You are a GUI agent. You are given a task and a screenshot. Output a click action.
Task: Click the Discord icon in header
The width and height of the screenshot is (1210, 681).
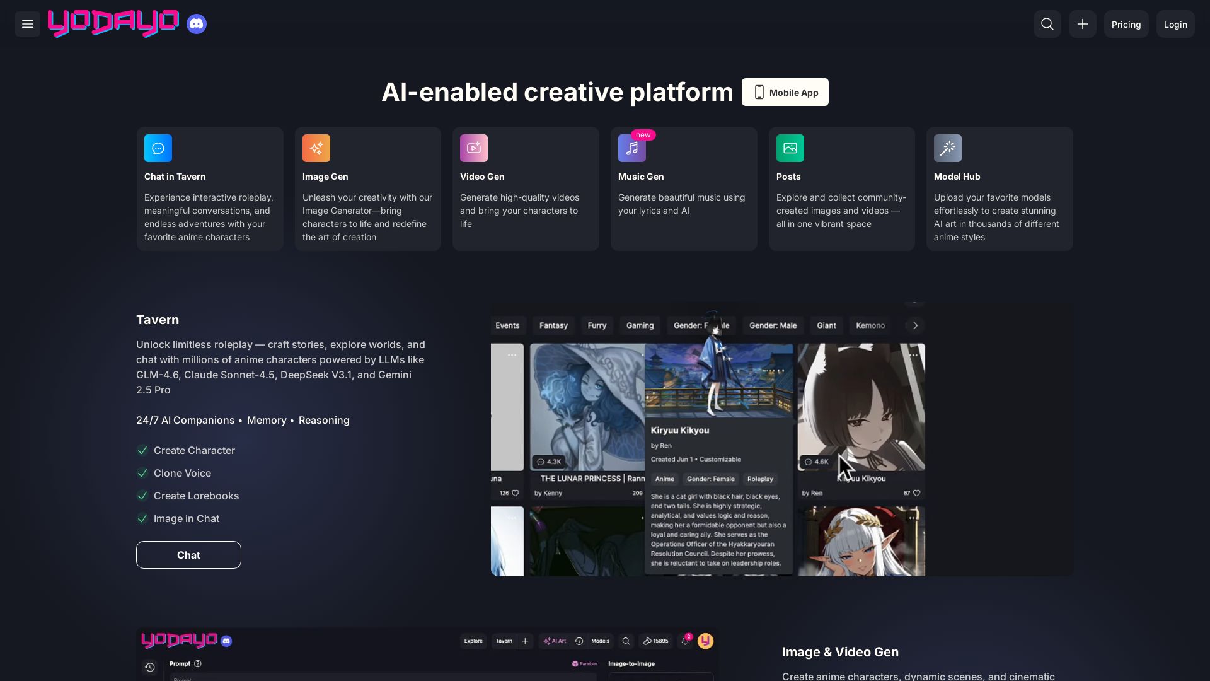point(197,24)
